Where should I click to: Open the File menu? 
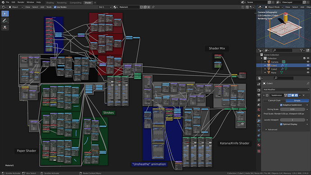pos(7,2)
